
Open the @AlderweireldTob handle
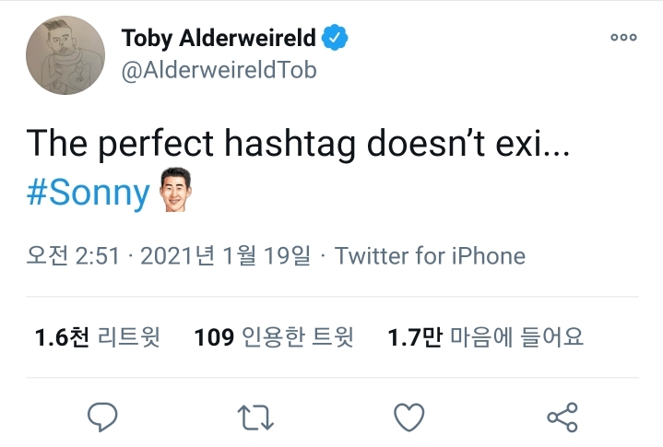219,70
